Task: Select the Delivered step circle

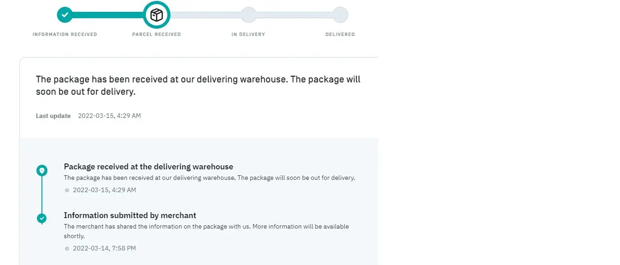Action: click(x=340, y=15)
